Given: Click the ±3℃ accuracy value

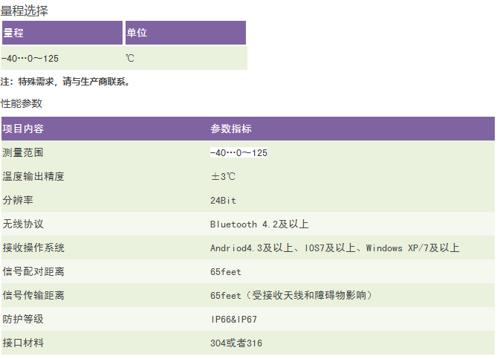Looking at the screenshot, I should 223,176.
